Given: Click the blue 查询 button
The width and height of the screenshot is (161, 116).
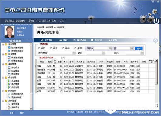Looking at the screenshot, I should tap(139, 48).
